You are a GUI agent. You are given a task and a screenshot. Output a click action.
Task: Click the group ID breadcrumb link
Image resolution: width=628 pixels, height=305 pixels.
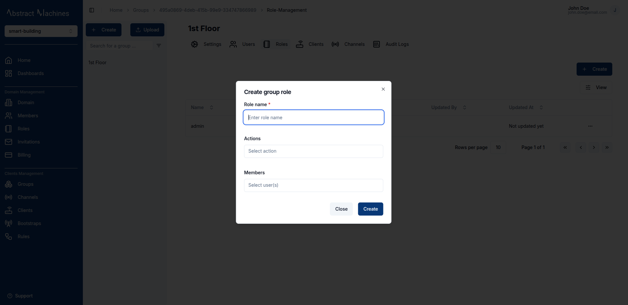[x=208, y=10]
